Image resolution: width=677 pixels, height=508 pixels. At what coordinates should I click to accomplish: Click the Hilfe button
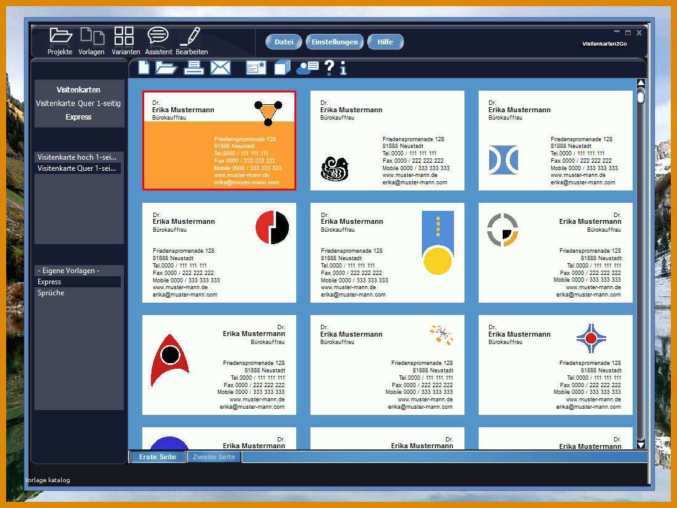pyautogui.click(x=385, y=42)
